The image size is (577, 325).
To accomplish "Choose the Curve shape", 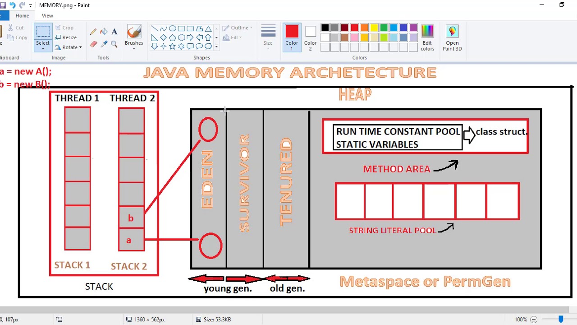I will tap(163, 28).
